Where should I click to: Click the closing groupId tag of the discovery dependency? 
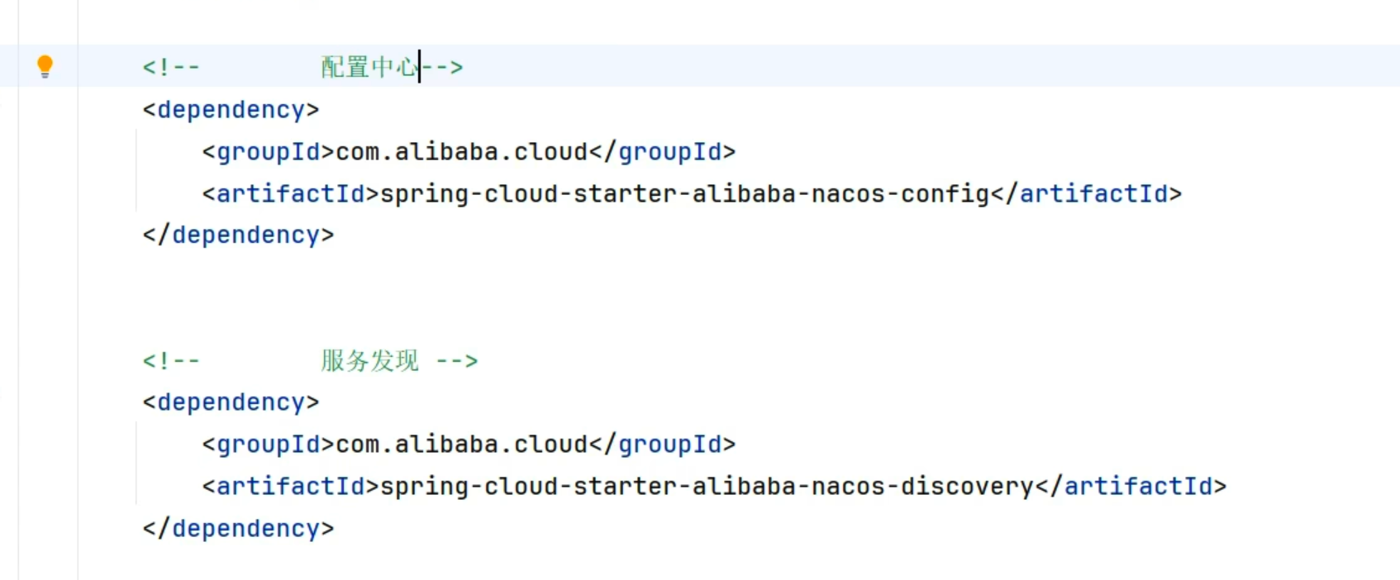point(663,445)
